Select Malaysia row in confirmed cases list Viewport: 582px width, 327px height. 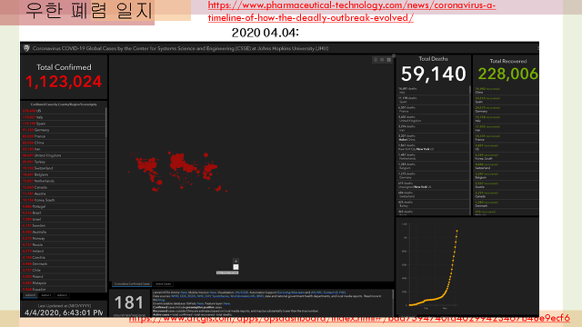pos(64,282)
